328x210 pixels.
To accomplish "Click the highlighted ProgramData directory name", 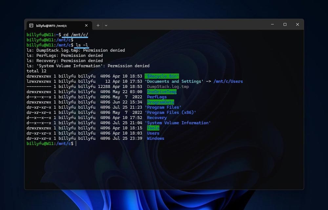I will tap(160, 102).
